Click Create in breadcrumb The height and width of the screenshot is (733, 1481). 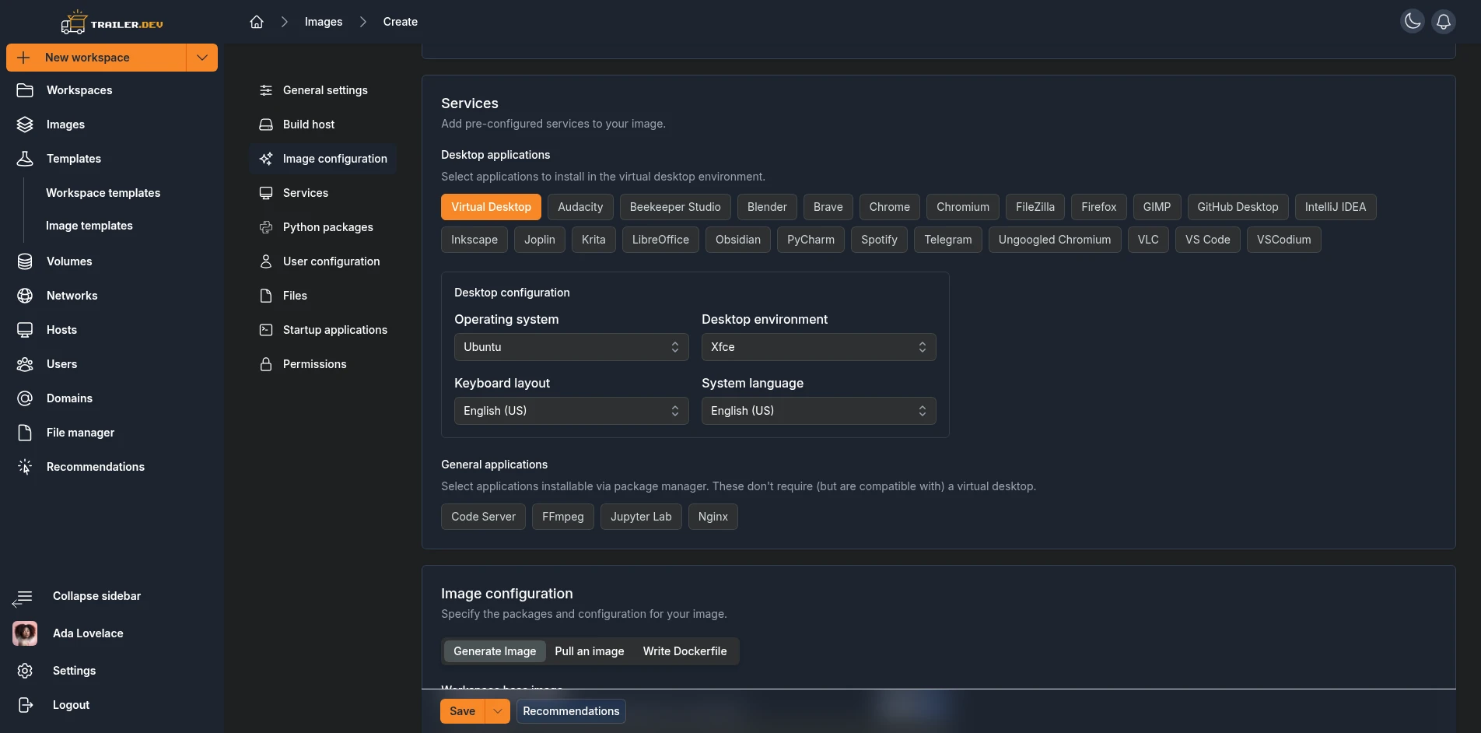click(x=401, y=22)
